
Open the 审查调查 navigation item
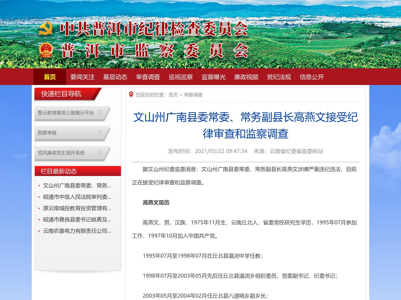(148, 77)
